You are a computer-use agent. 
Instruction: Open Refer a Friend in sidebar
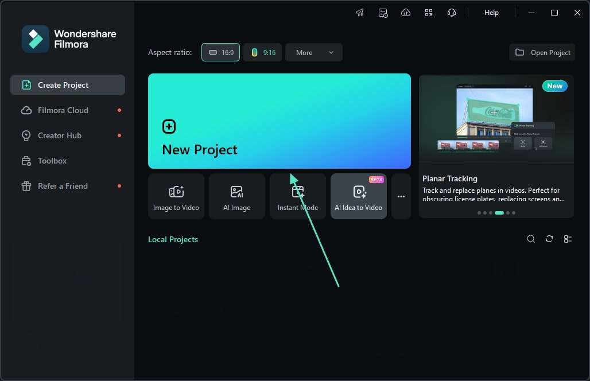pyautogui.click(x=68, y=186)
